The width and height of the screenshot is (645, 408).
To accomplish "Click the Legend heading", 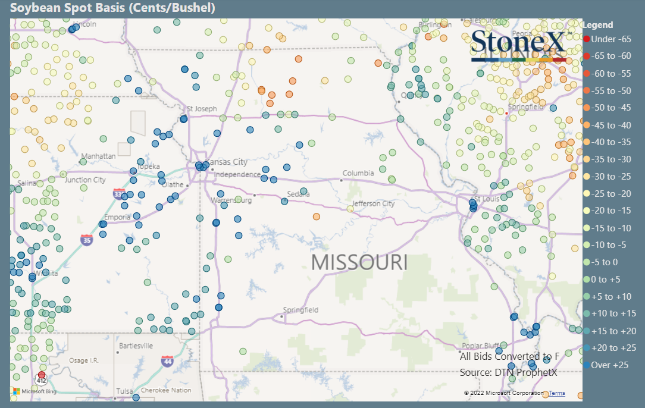I will [597, 25].
